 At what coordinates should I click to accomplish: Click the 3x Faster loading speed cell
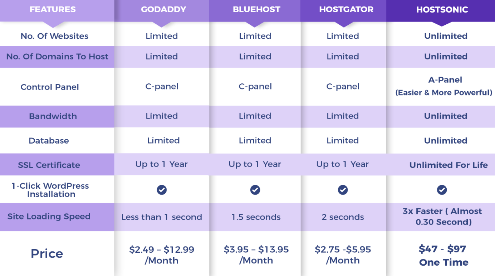[442, 217]
